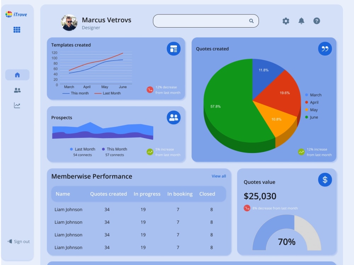The width and height of the screenshot is (354, 265).
Task: Click the This month line legend
Action: [x=75, y=93]
